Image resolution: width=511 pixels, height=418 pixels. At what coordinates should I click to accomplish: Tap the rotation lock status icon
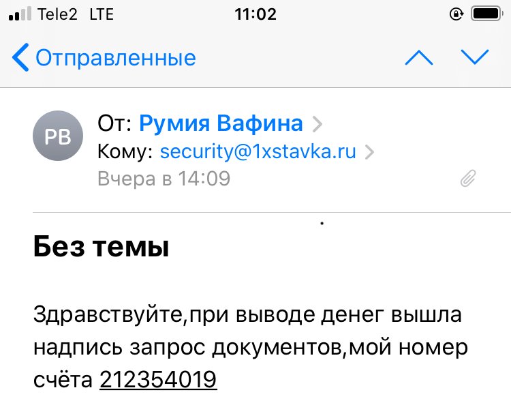[x=456, y=14]
